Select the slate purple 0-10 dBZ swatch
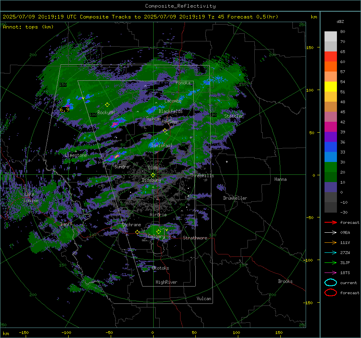The width and height of the screenshot is (361, 338). pos(331,187)
